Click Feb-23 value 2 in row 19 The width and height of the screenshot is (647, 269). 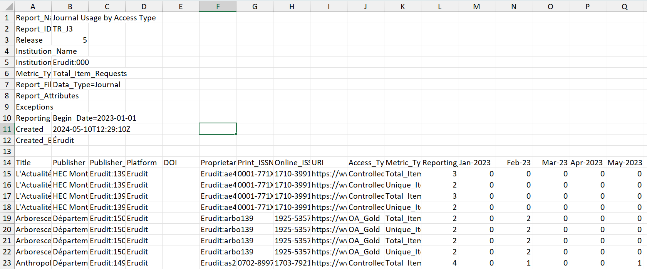514,218
